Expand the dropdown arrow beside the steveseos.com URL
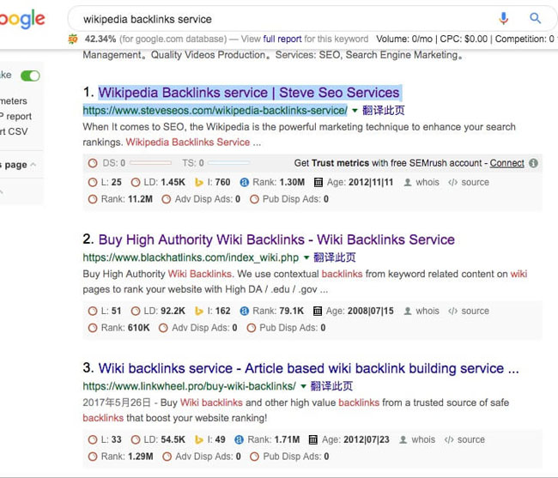Image resolution: width=558 pixels, height=478 pixels. click(x=355, y=110)
